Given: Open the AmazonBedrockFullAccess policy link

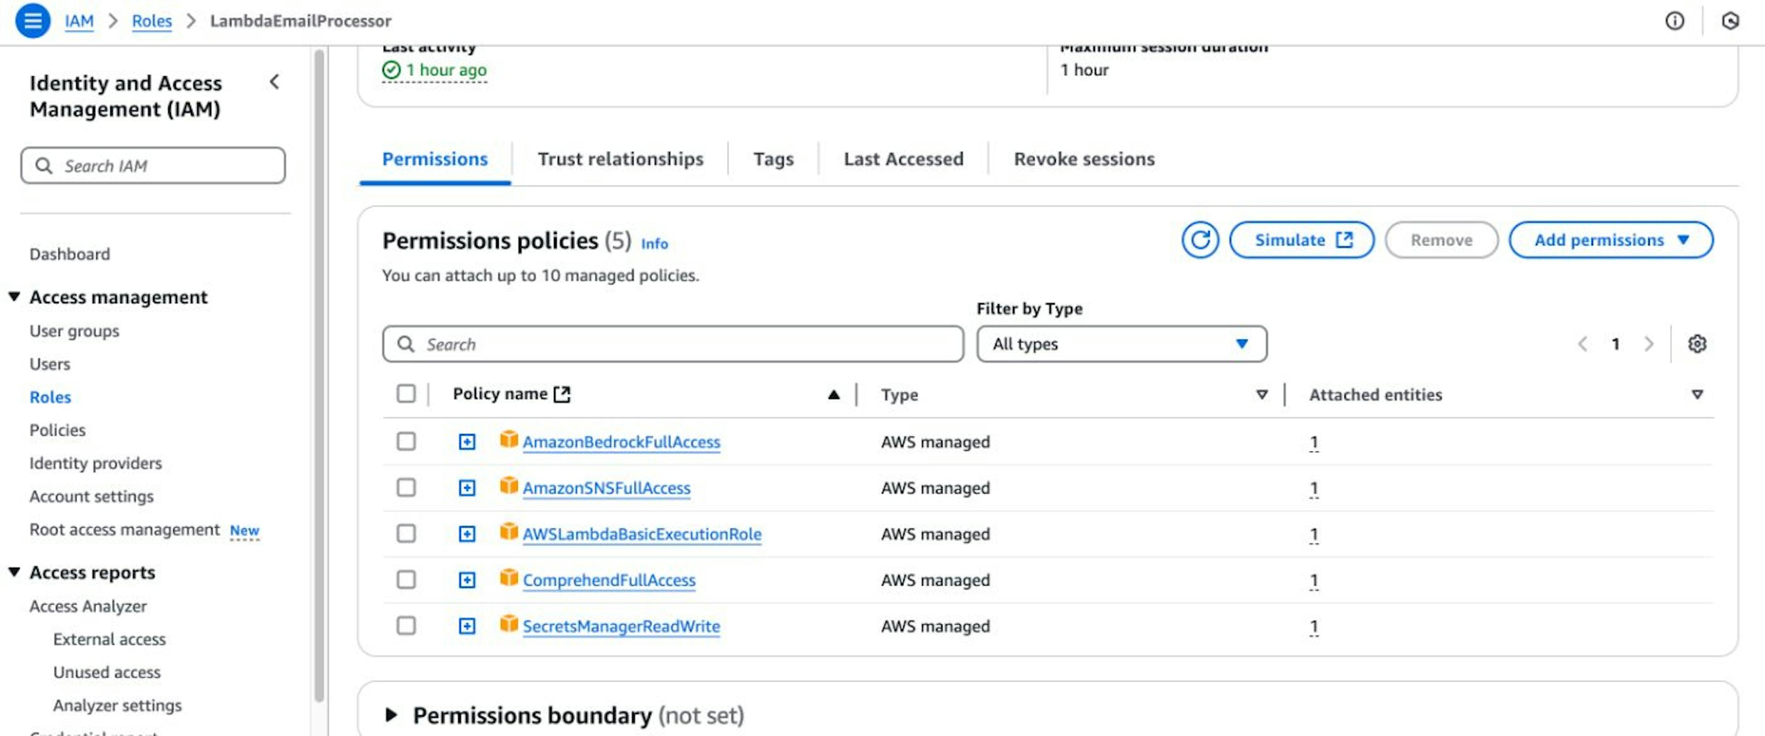Looking at the screenshot, I should 621,442.
